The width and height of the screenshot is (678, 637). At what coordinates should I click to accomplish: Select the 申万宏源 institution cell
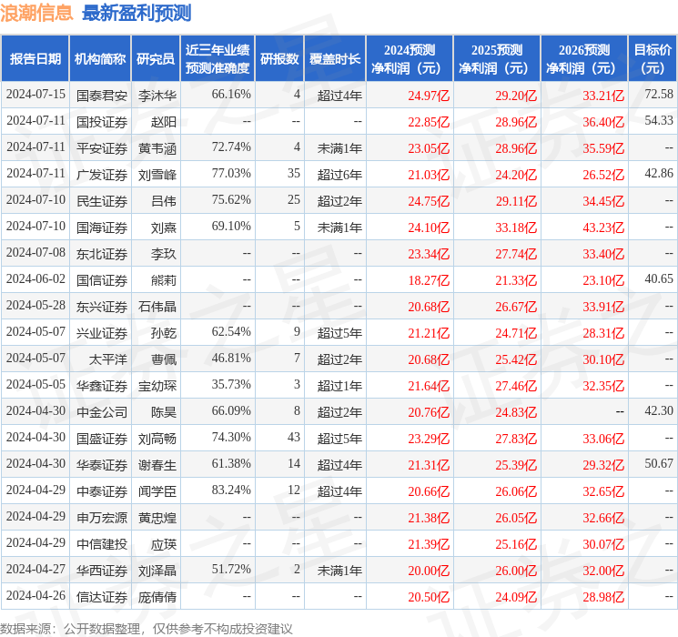[x=102, y=518]
